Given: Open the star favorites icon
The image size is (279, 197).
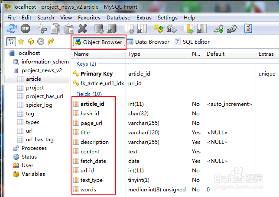Looking at the screenshot, I should coord(21,41).
